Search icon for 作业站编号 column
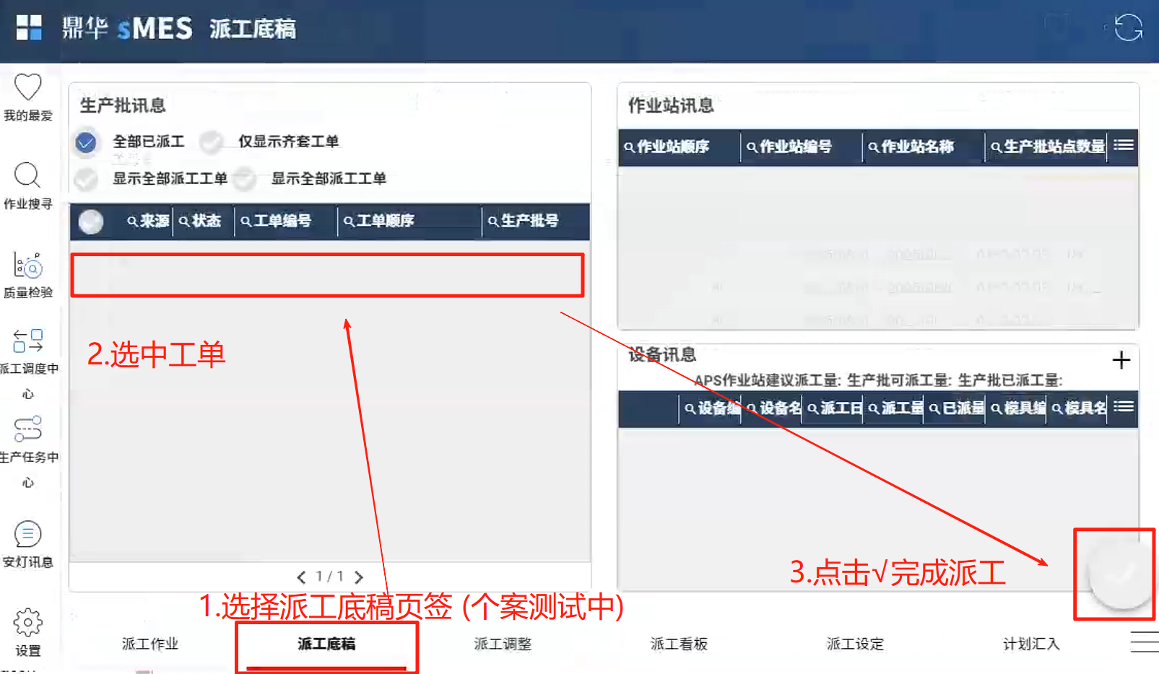 752,147
